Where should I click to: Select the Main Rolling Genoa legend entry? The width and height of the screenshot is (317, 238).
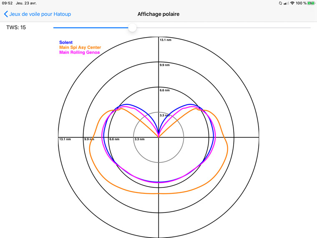[79, 53]
